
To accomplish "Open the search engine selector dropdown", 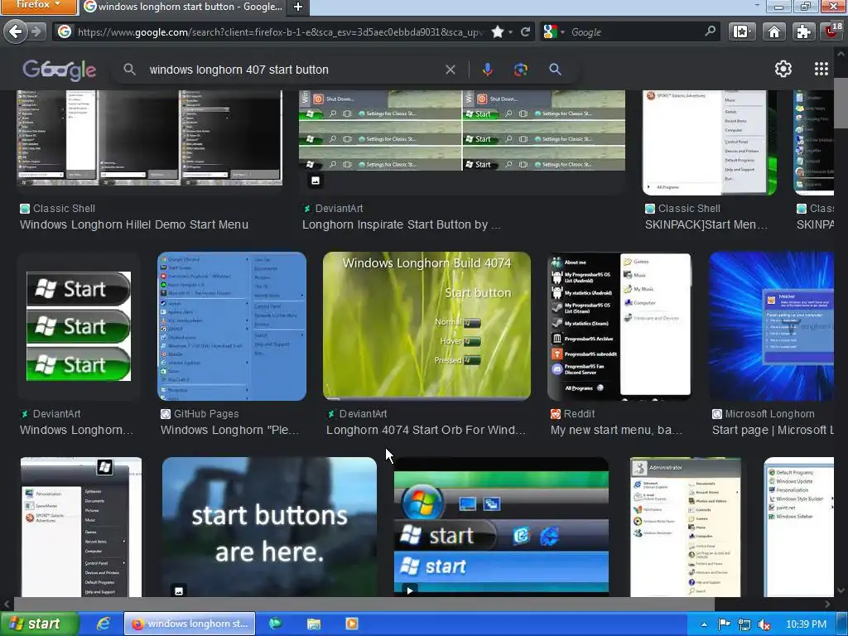I will [x=554, y=32].
